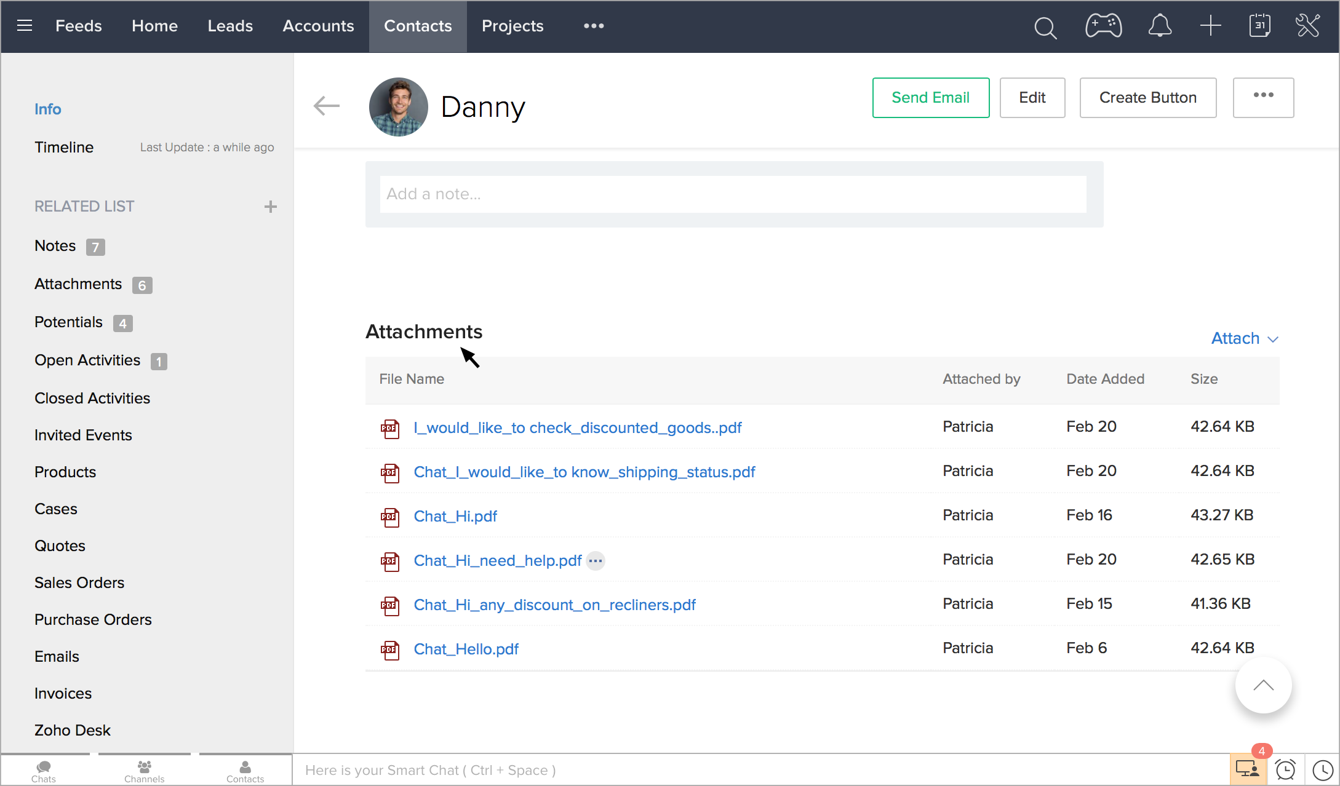Switch to the Leads tab
This screenshot has height=786, width=1340.
[230, 26]
